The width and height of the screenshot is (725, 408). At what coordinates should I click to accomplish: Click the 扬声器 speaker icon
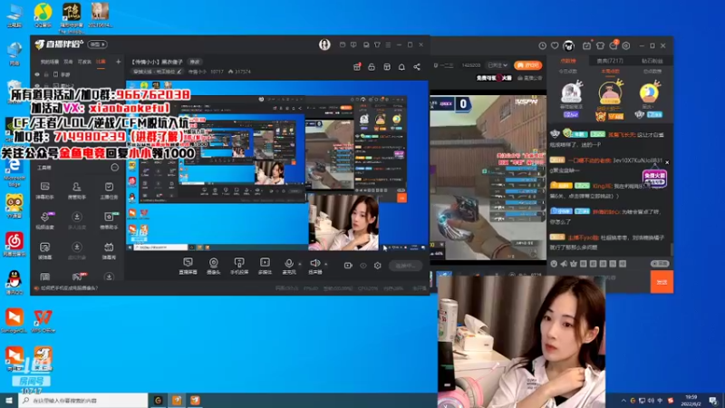(x=314, y=264)
